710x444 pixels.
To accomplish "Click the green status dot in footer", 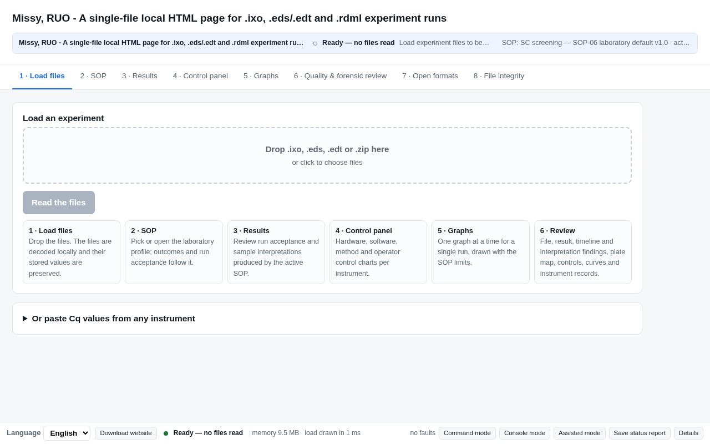I will [x=166, y=433].
